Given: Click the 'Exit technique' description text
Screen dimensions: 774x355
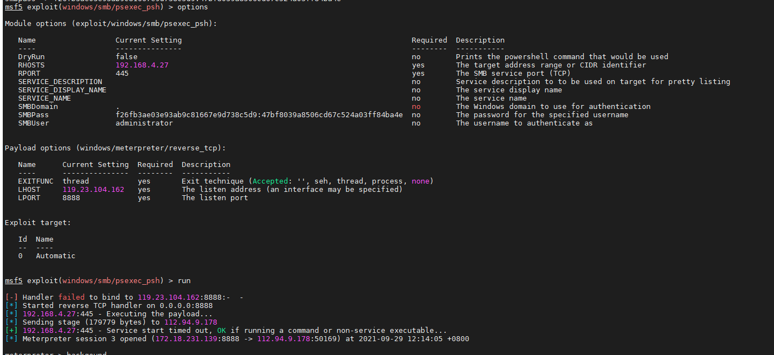Looking at the screenshot, I should tap(308, 181).
